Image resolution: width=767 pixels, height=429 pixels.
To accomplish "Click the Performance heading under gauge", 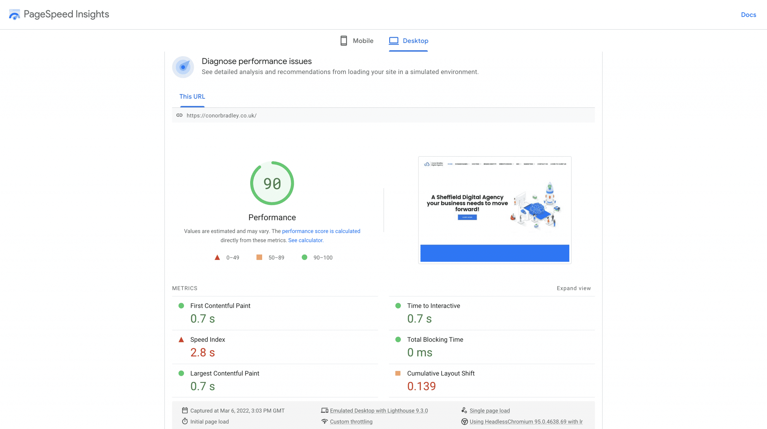I will point(272,217).
